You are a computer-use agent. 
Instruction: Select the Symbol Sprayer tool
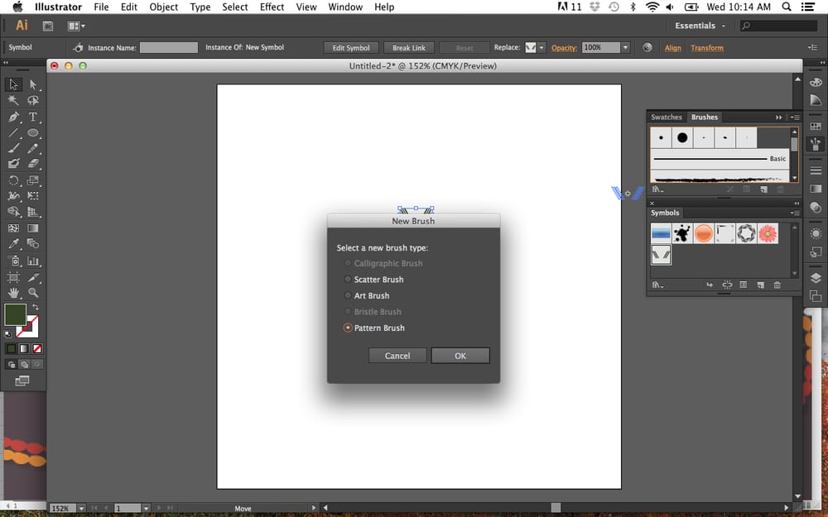click(13, 261)
